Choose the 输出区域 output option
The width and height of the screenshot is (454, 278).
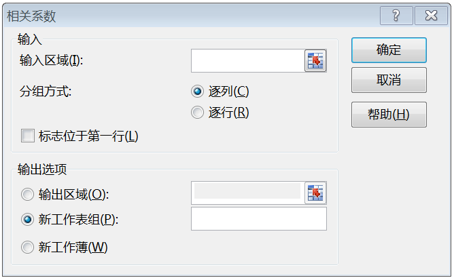point(28,195)
